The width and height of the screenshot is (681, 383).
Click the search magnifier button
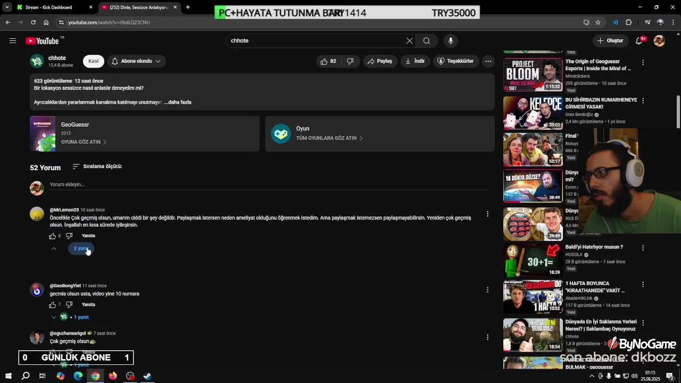pos(427,41)
